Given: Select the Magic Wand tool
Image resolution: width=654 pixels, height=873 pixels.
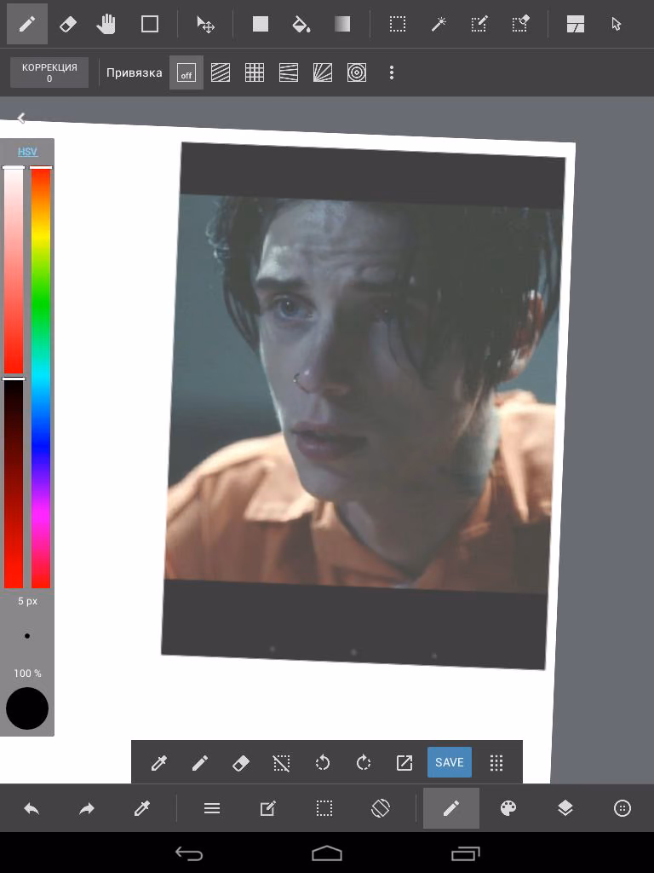Looking at the screenshot, I should click(439, 24).
